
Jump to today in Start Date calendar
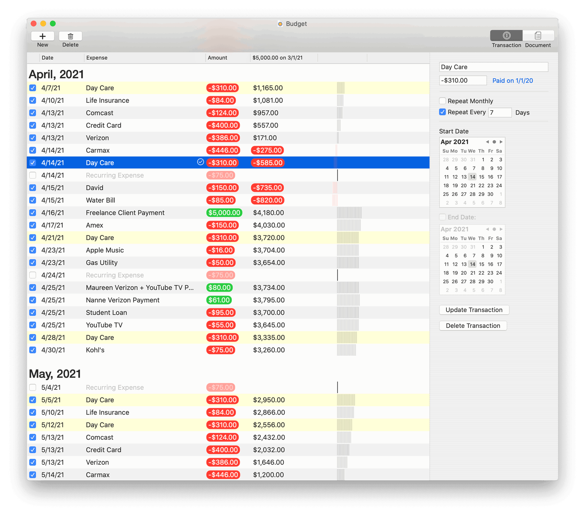(494, 142)
